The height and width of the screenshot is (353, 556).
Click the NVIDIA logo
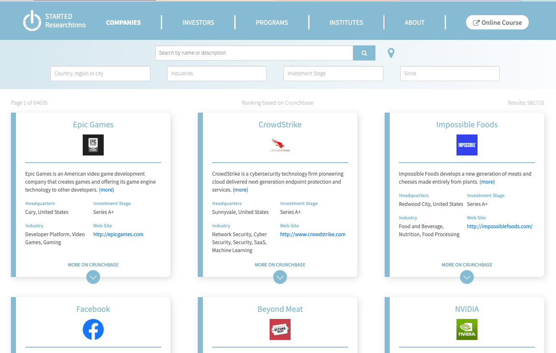pyautogui.click(x=467, y=329)
